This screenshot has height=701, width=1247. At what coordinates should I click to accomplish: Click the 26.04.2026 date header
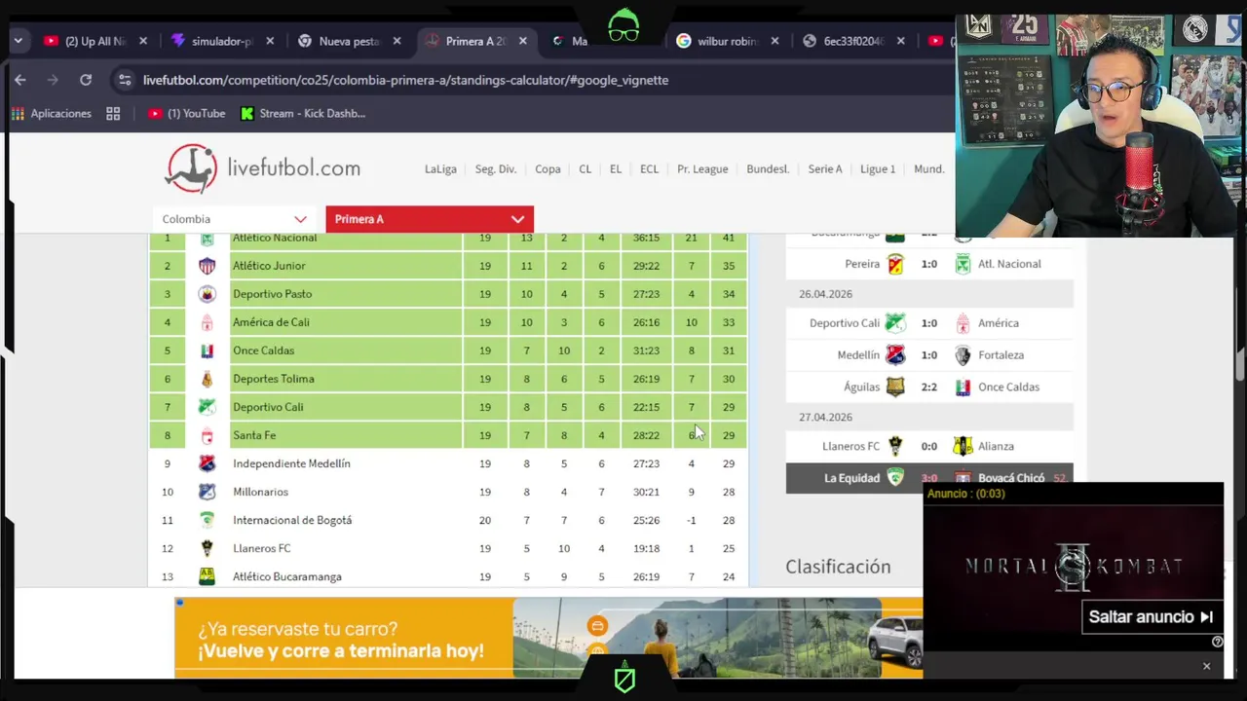tap(929, 294)
